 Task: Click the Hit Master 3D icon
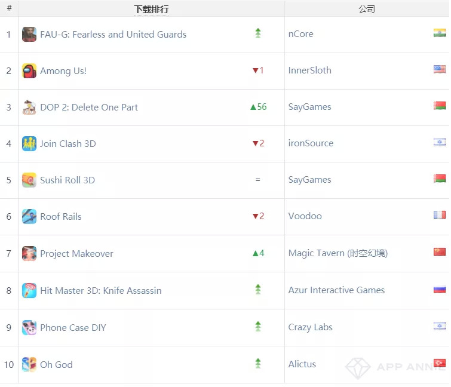(x=29, y=290)
